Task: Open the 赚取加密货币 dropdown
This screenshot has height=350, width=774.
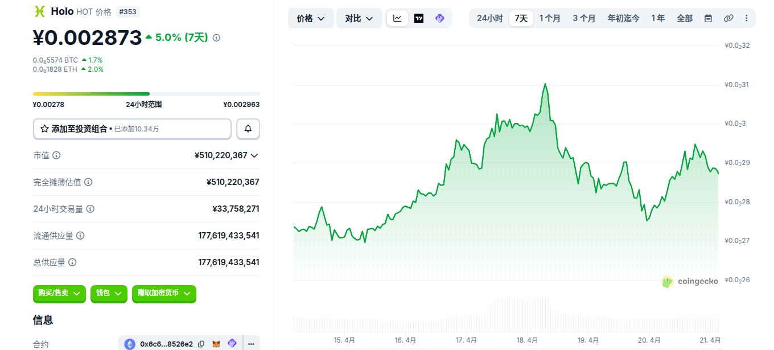Action: 164,294
